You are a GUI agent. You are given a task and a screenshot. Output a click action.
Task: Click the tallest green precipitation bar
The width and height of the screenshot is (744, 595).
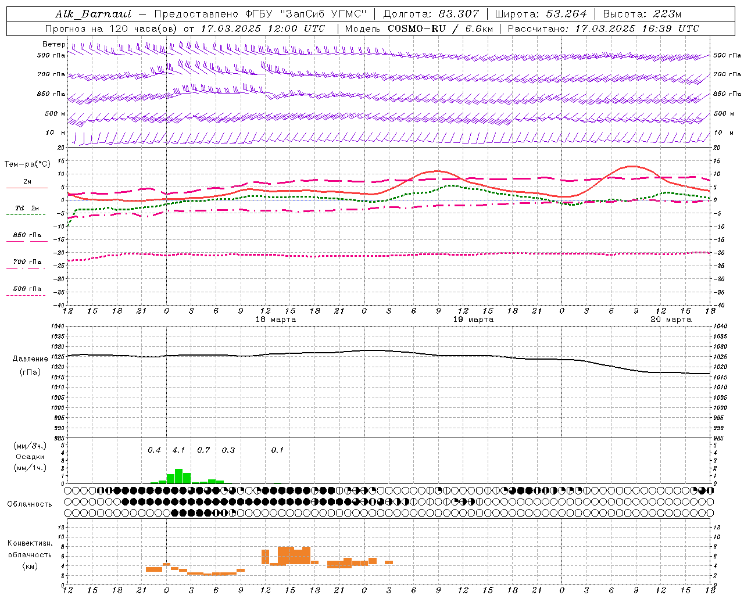pos(179,476)
